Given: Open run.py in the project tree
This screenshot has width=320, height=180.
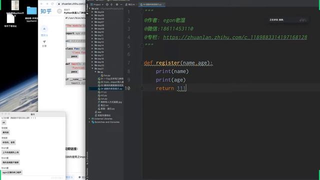Looking at the screenshot, I should pyautogui.click(x=102, y=98).
